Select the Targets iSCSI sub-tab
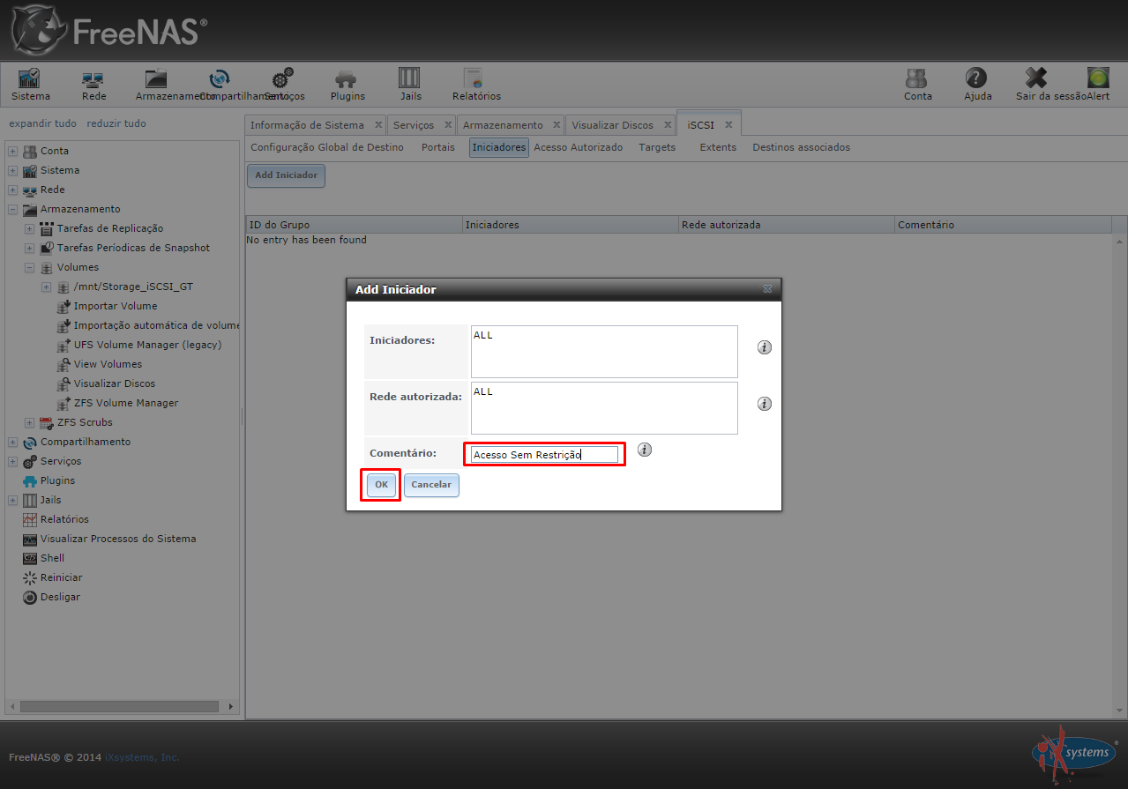Screen dimensions: 1128x789 pos(657,147)
